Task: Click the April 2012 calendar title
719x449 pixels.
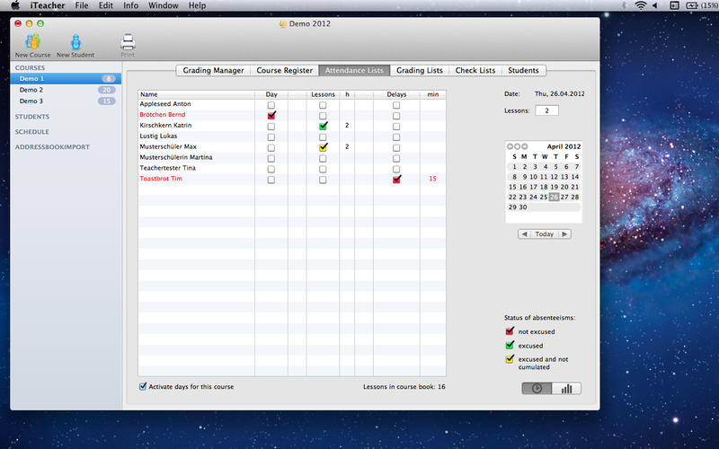Action: click(x=564, y=146)
